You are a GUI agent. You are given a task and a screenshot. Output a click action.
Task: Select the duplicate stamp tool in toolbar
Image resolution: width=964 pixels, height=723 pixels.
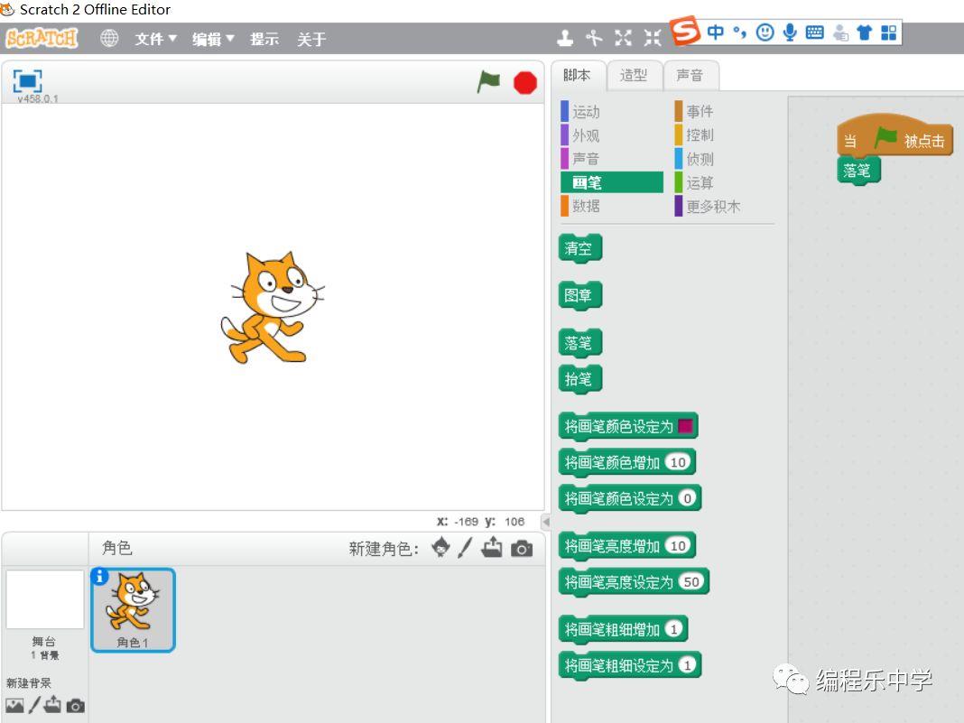(564, 38)
